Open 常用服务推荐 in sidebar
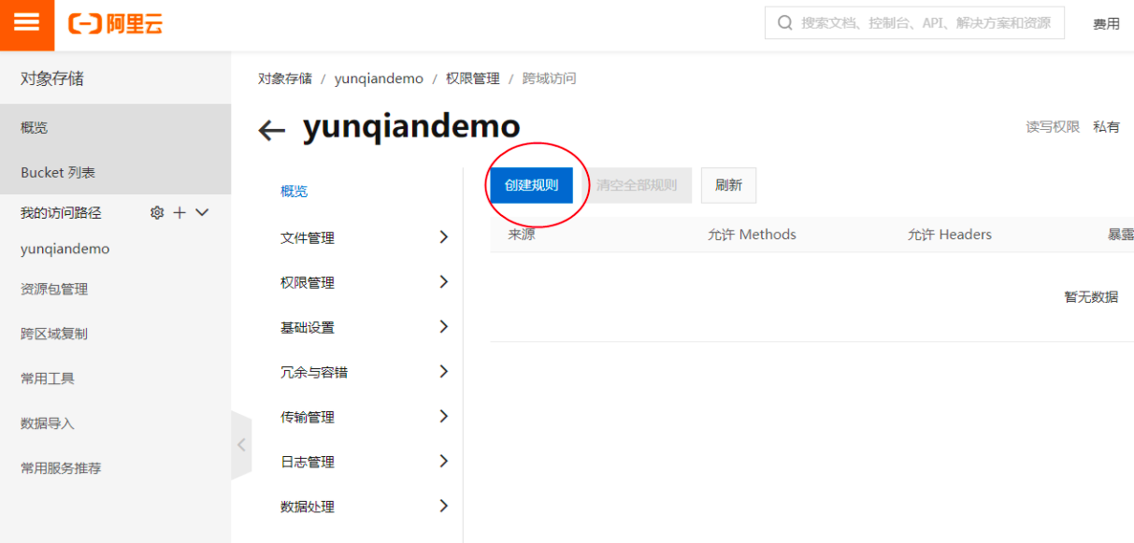1134x543 pixels. (x=61, y=468)
